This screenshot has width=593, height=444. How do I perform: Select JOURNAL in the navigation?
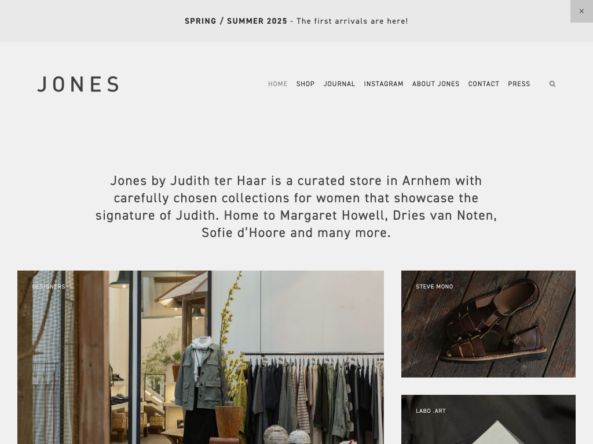(x=339, y=84)
